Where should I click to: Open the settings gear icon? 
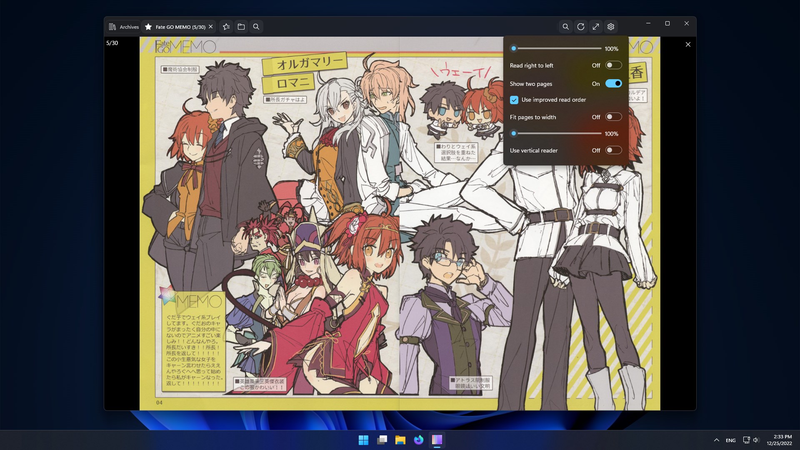(611, 27)
